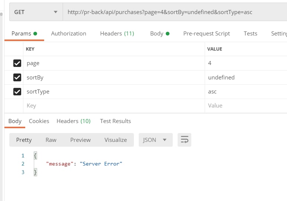Expand the JSON format dropdown
The image size is (287, 201).
155,140
